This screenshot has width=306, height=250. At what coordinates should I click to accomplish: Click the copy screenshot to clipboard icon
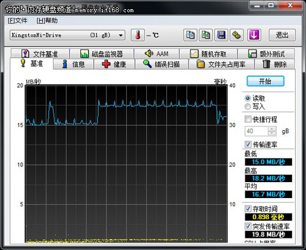click(x=206, y=35)
